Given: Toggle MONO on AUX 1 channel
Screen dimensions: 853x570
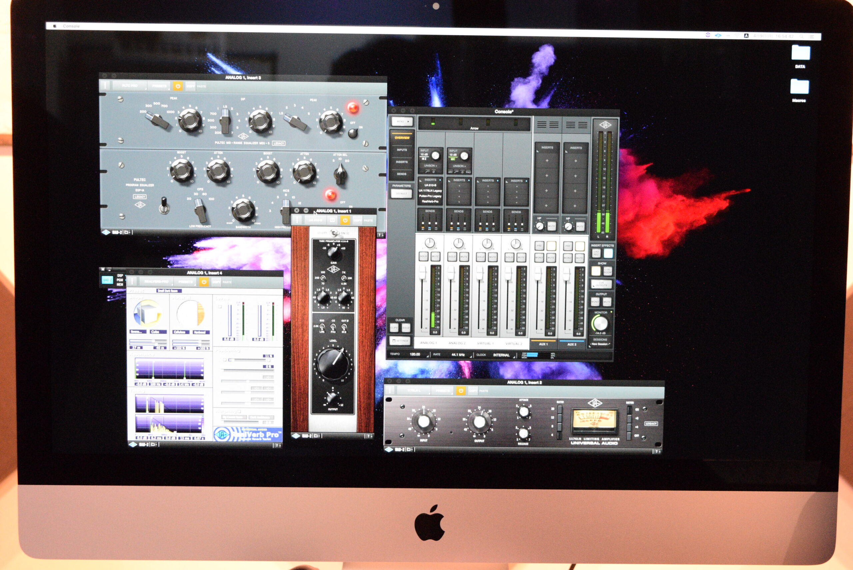Looking at the screenshot, I should (539, 258).
